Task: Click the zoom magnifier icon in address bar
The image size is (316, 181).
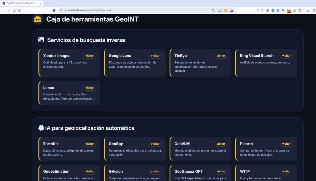Action: 213,11
